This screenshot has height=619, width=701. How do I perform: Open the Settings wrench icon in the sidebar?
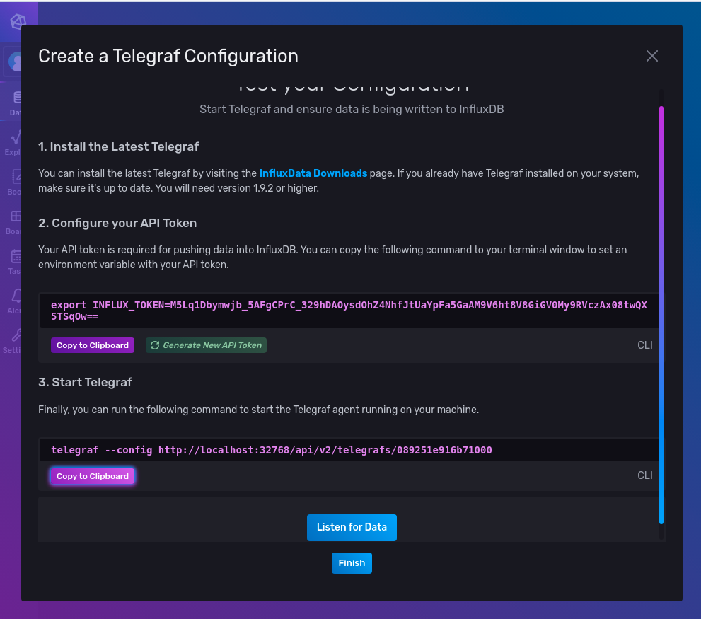tap(16, 335)
